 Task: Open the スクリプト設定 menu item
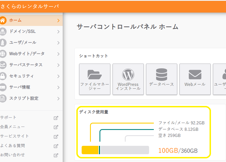[x=31, y=98]
